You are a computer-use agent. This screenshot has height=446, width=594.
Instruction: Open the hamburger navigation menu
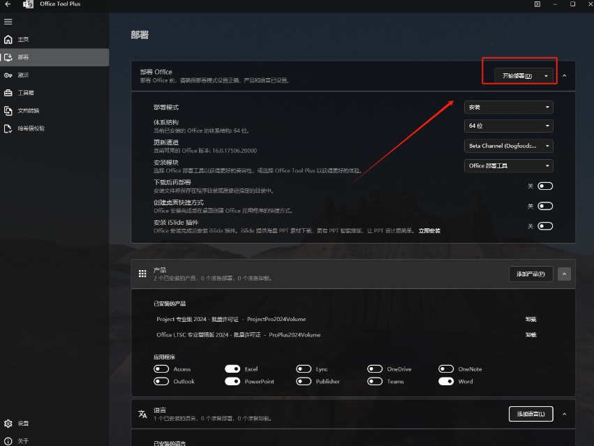[x=8, y=22]
